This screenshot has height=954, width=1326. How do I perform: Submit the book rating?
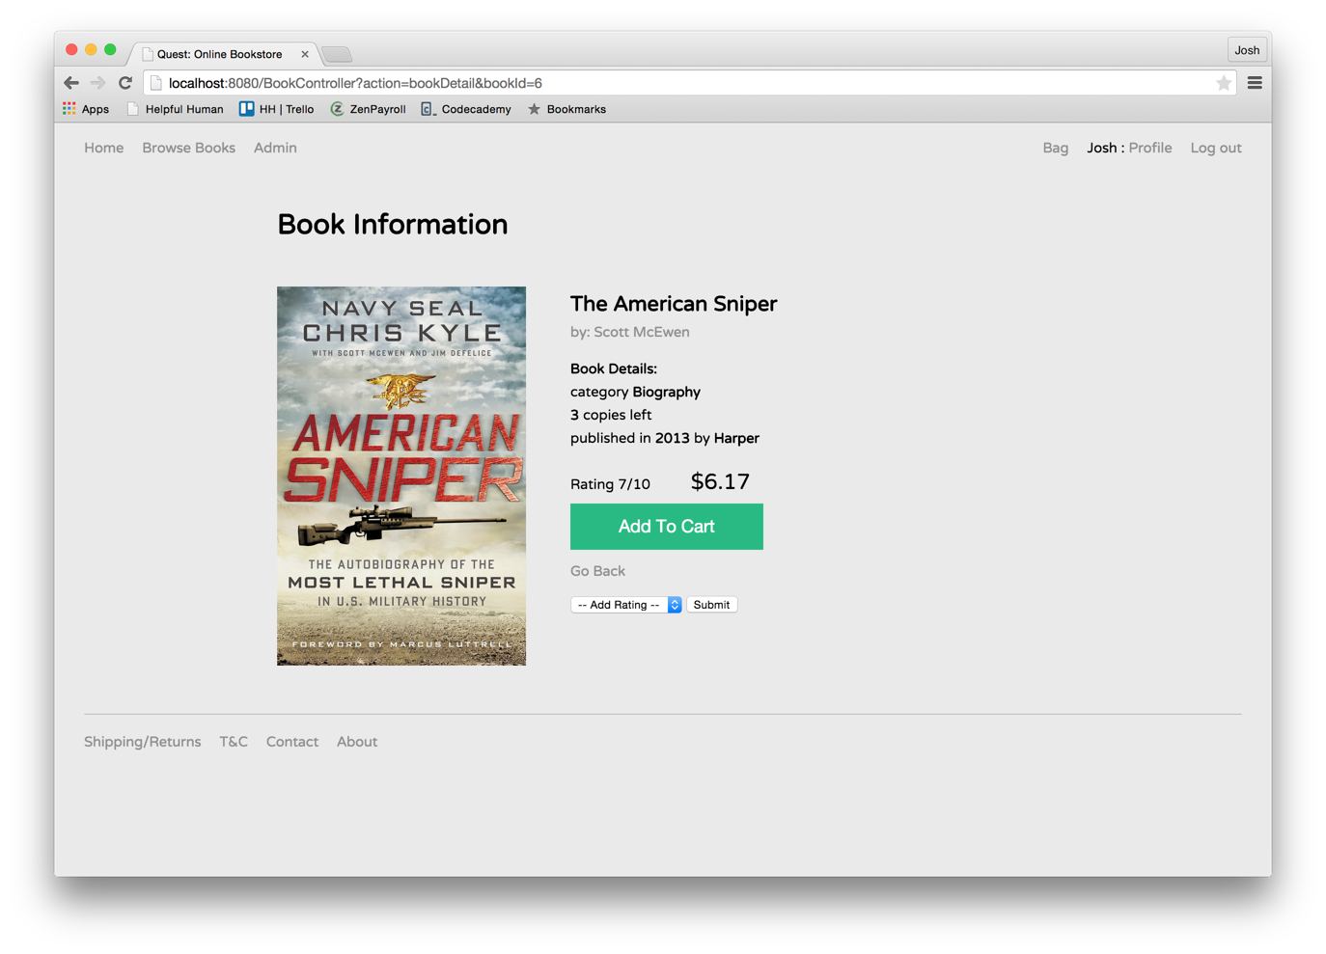pyautogui.click(x=711, y=604)
